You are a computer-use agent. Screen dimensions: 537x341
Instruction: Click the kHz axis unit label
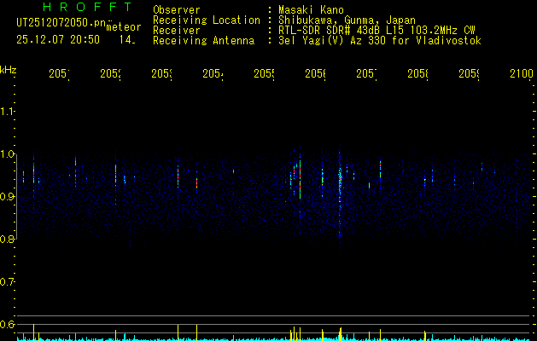tap(8, 71)
